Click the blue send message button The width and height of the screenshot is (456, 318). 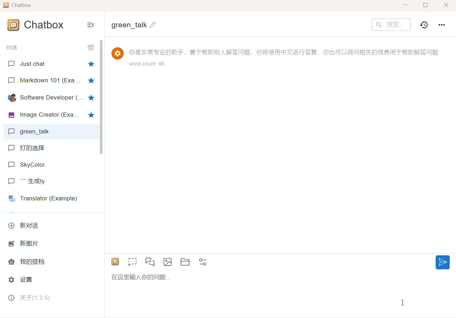442,262
